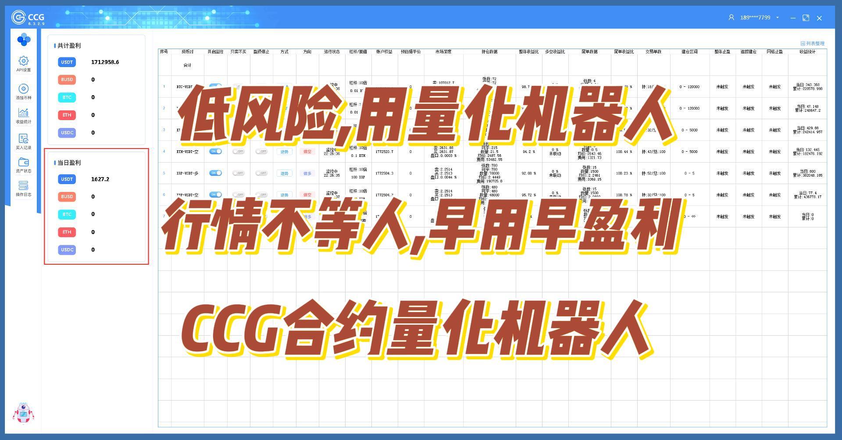Viewport: 842px width, 440px height.
Task: Toggle 盈损停止 for ETH-USDT-空
Action: click(x=261, y=152)
